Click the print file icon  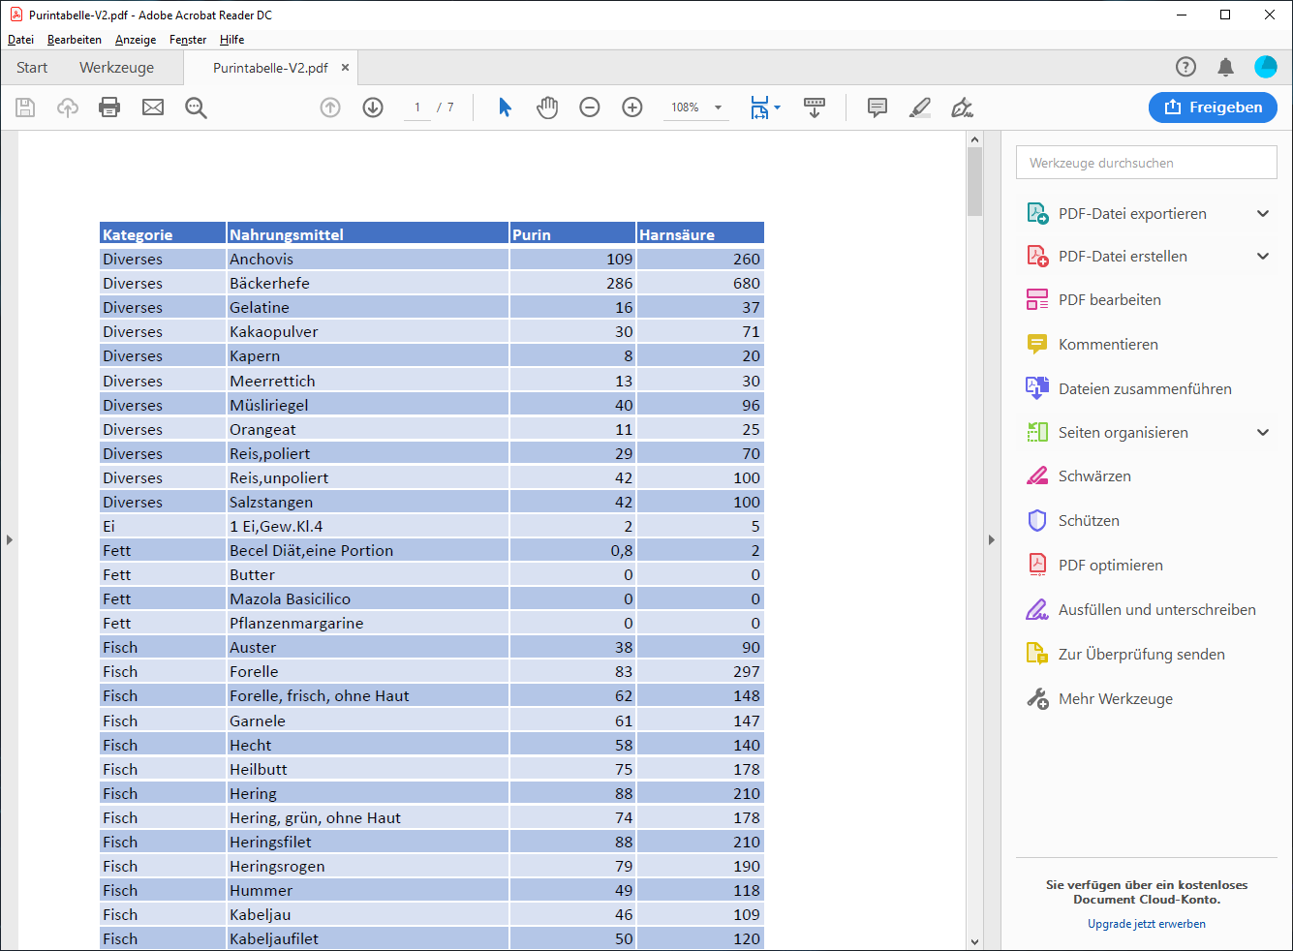109,107
